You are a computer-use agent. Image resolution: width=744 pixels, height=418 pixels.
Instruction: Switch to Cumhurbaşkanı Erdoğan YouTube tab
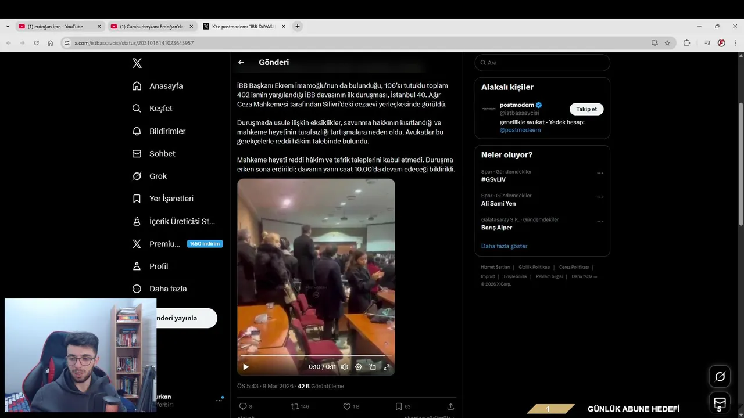[152, 26]
